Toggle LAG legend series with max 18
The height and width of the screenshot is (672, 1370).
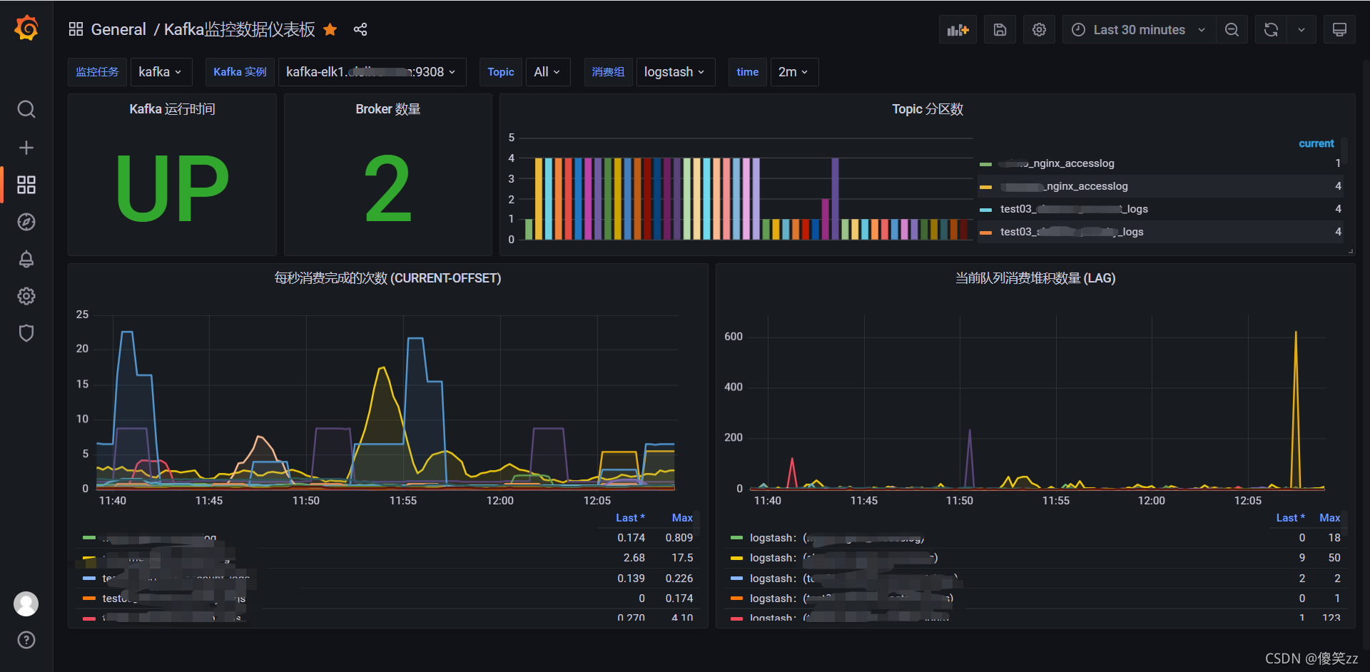(837, 538)
